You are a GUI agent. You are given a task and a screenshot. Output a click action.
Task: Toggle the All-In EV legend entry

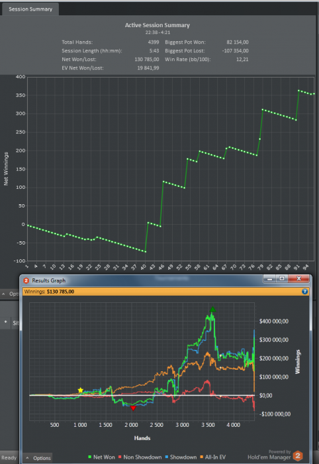[213, 457]
